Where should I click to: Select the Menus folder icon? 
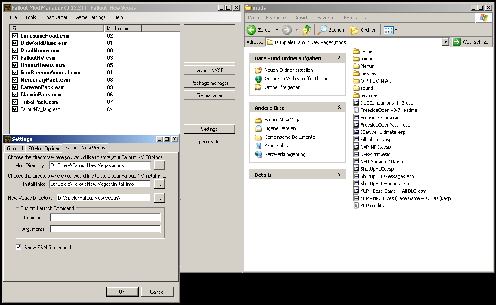(356, 66)
